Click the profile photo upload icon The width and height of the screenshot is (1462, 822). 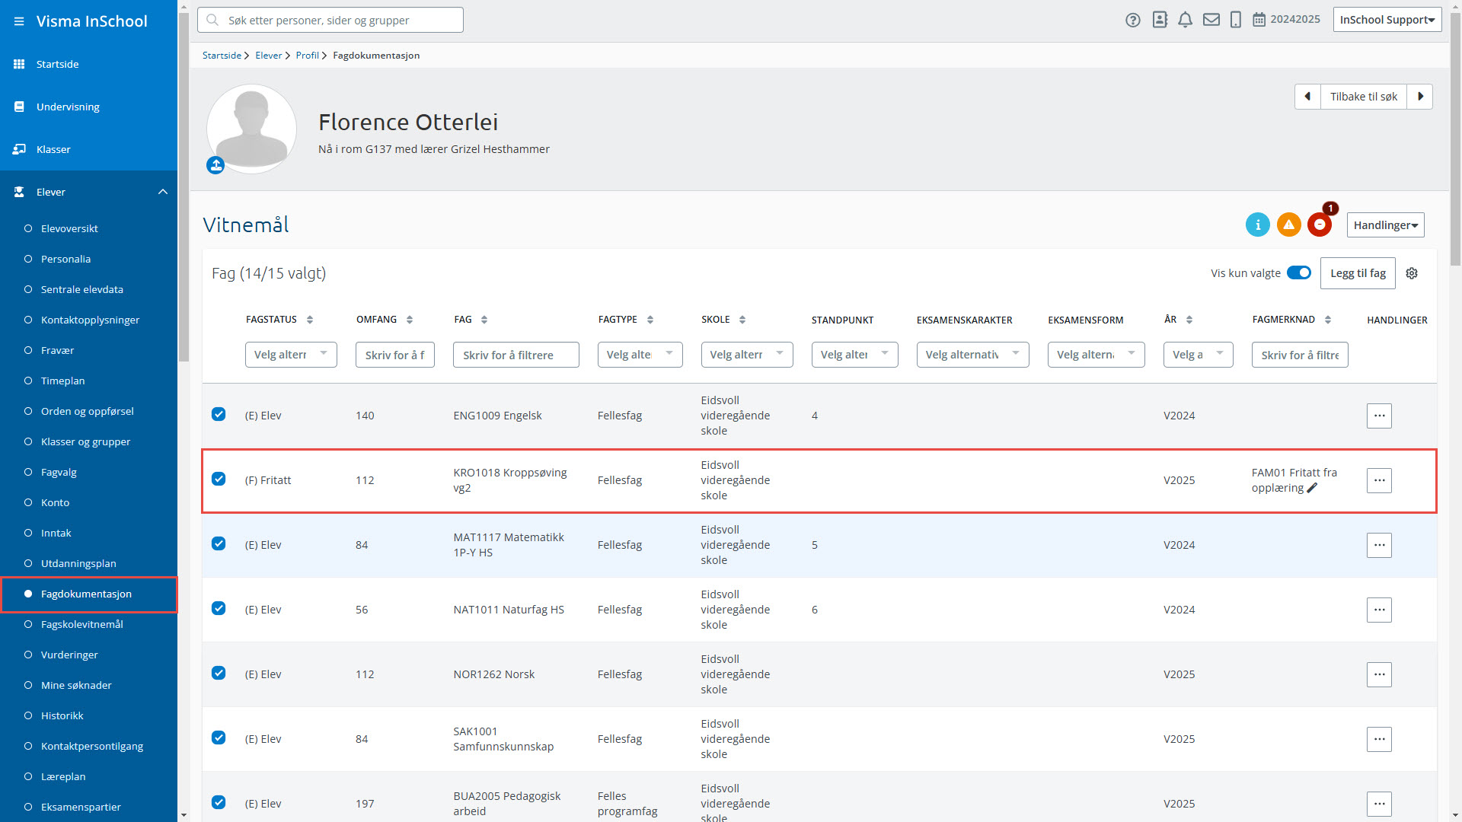pyautogui.click(x=215, y=165)
